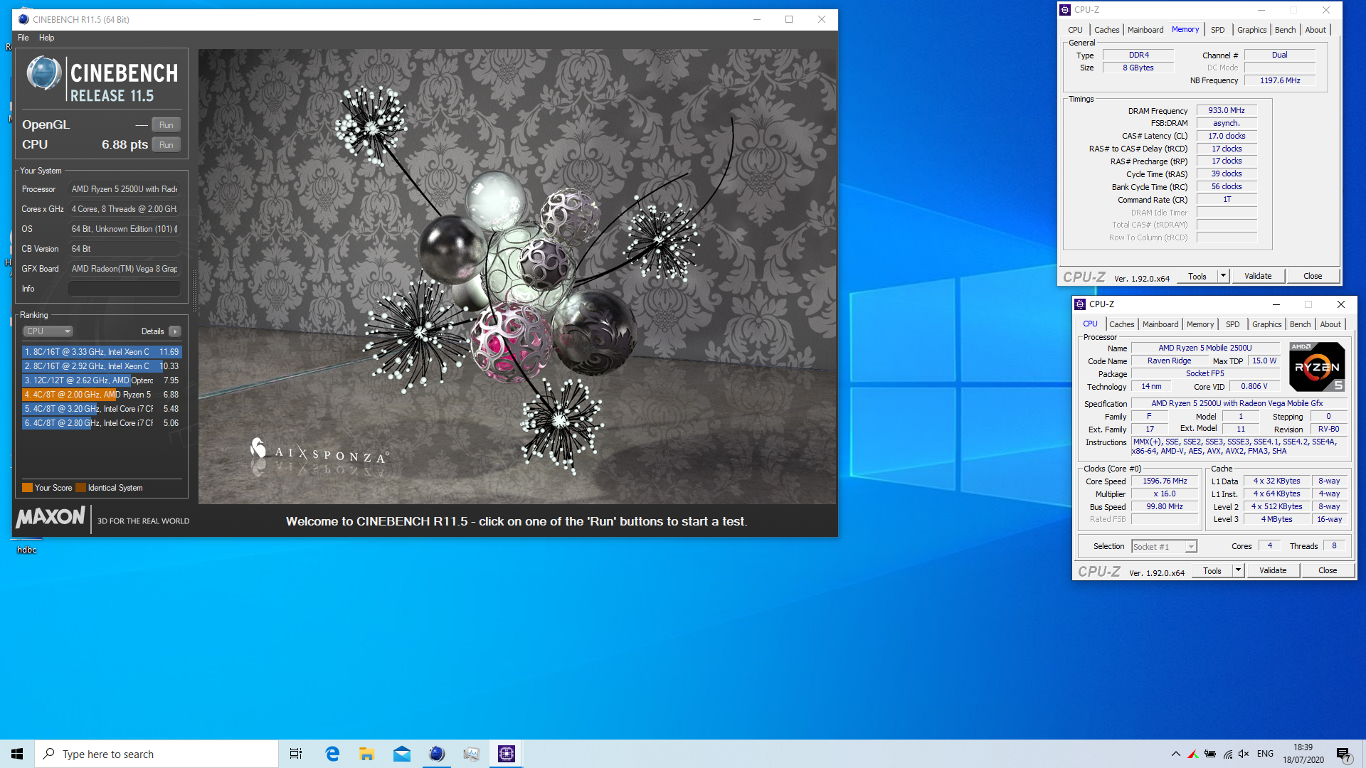Open the Wi-Fi network tray icon
Image resolution: width=1366 pixels, height=768 pixels.
[x=1228, y=754]
